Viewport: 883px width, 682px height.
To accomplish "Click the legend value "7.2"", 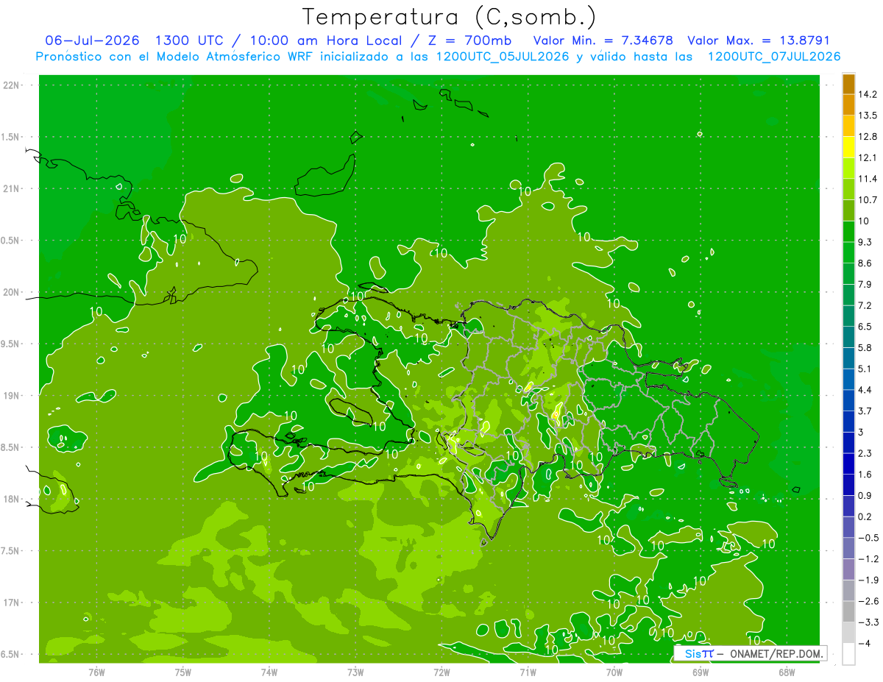I will coord(866,305).
